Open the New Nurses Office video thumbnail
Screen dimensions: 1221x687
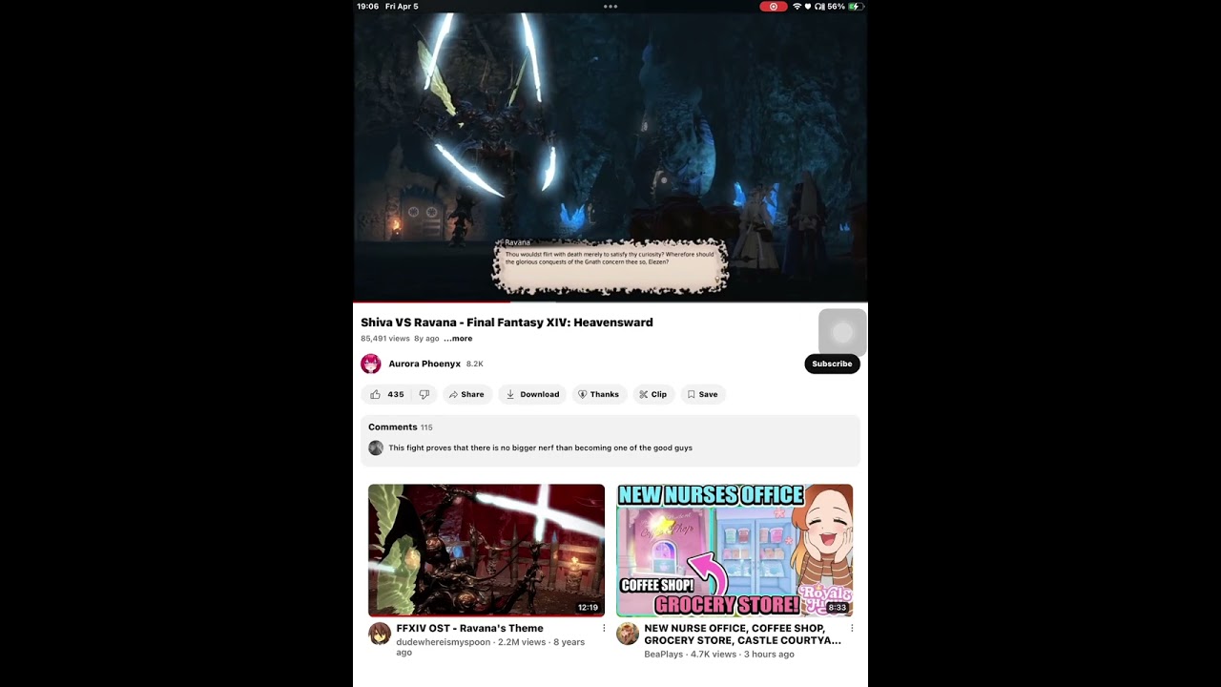point(735,551)
